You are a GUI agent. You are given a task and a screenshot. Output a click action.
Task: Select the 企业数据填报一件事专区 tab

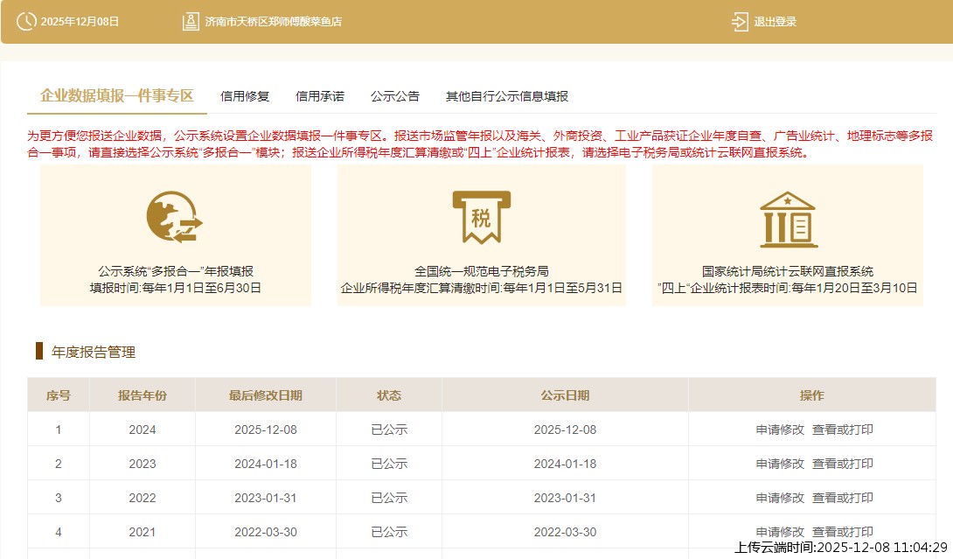point(116,96)
